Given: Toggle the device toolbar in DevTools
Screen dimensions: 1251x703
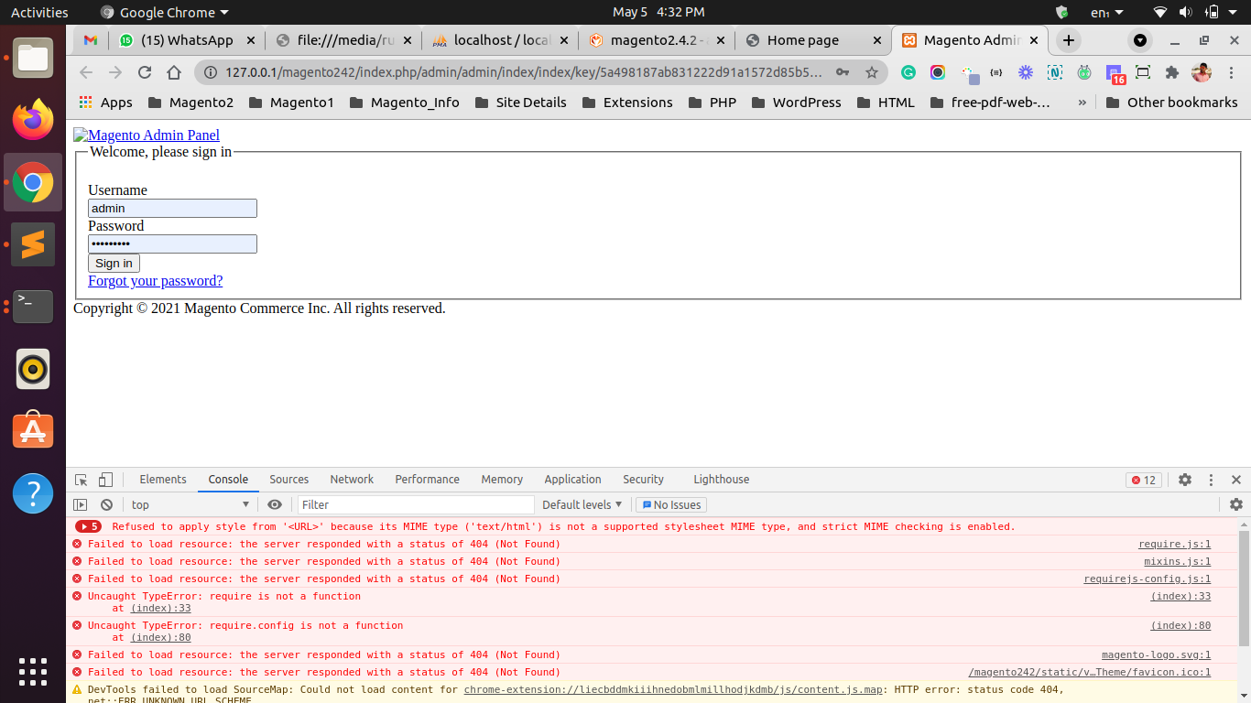Looking at the screenshot, I should 105,479.
